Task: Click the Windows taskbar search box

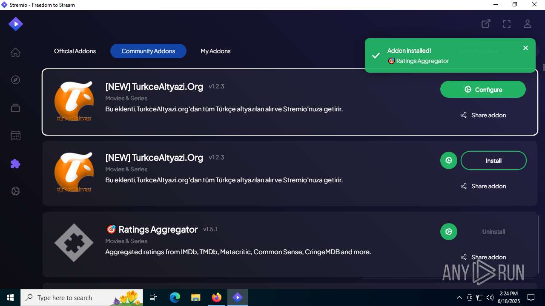Action: (x=81, y=297)
